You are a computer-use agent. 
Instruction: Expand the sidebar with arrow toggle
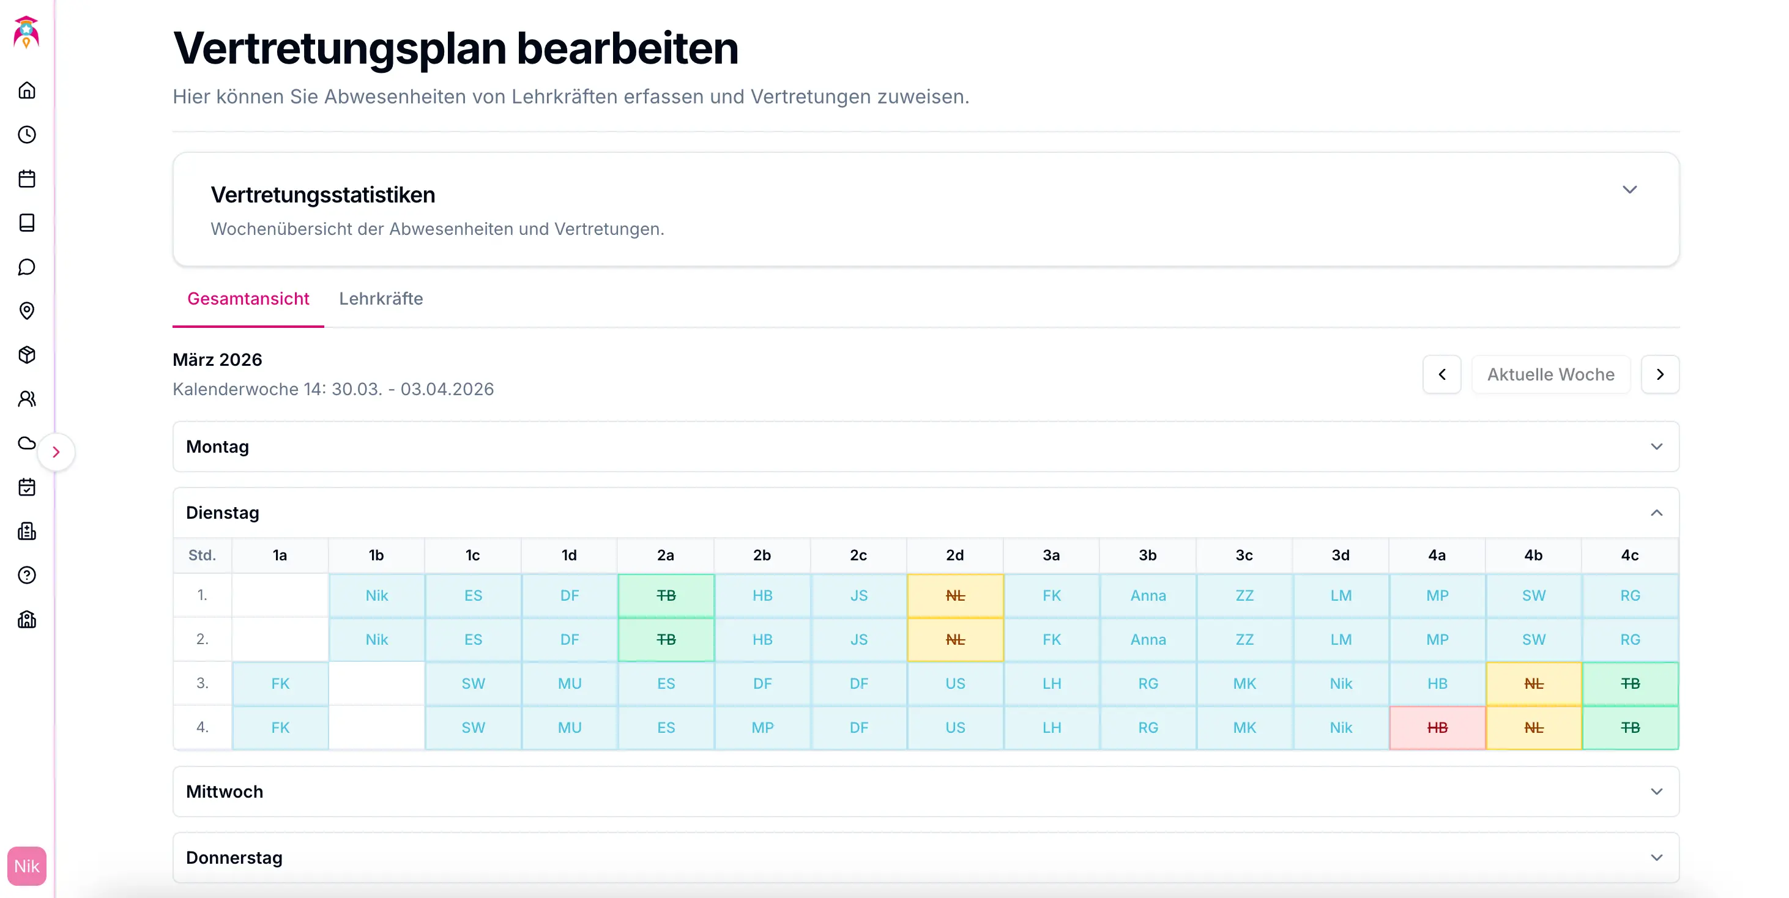(56, 452)
